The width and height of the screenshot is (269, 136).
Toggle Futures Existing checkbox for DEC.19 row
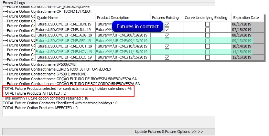167,57
